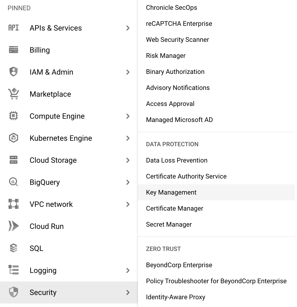
Task: Expand the VPC network submenu arrow
Action: 128,204
